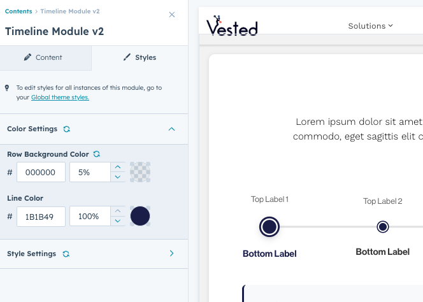
Task: Expand the Style Settings section
Action: coord(171,254)
